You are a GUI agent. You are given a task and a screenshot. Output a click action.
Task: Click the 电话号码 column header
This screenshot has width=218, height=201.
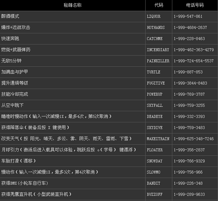tap(195, 5)
